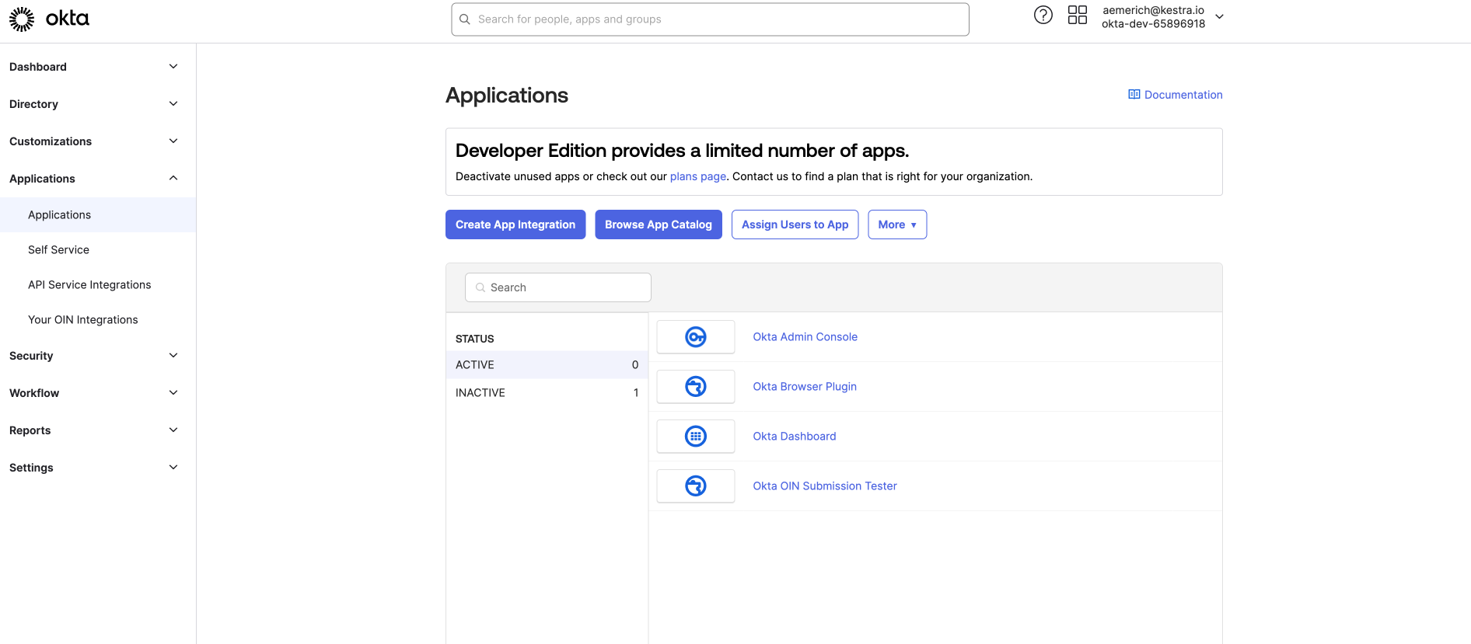Expand the Security sidebar section
Image resolution: width=1471 pixels, height=644 pixels.
coord(173,356)
